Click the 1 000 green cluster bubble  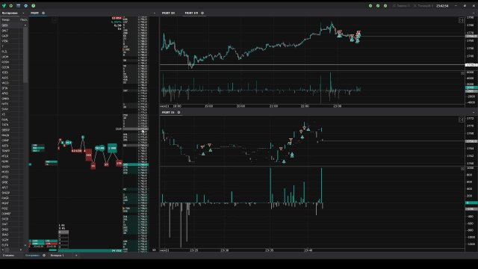(x=112, y=148)
